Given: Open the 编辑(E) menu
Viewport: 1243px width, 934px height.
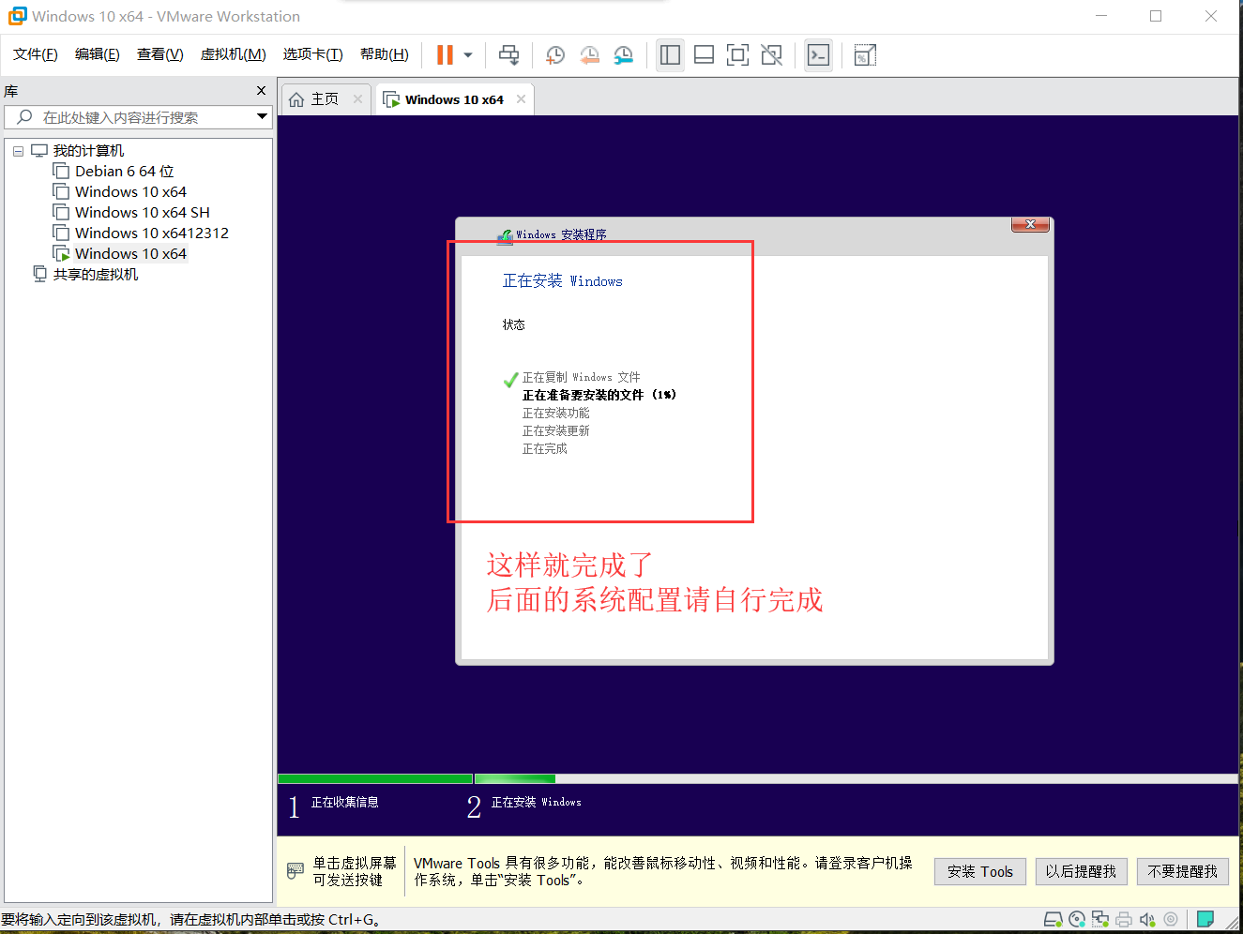Looking at the screenshot, I should tap(98, 54).
